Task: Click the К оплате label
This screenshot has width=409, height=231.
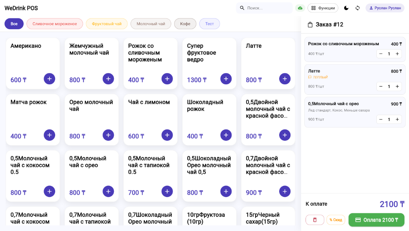Action: pyautogui.click(x=316, y=204)
